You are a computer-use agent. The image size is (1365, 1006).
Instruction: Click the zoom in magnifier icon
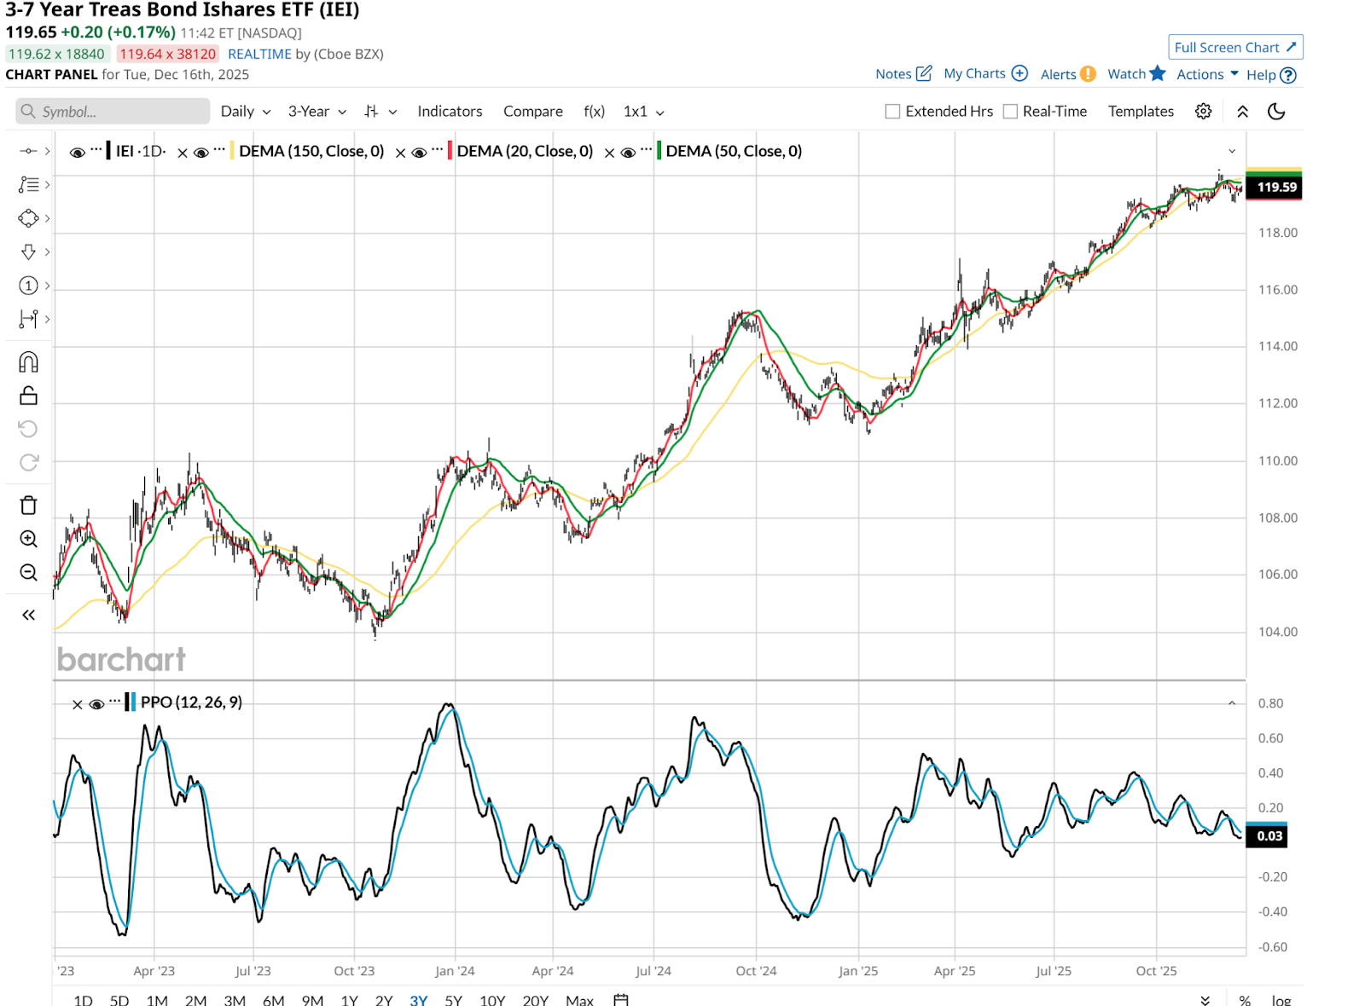pos(28,539)
